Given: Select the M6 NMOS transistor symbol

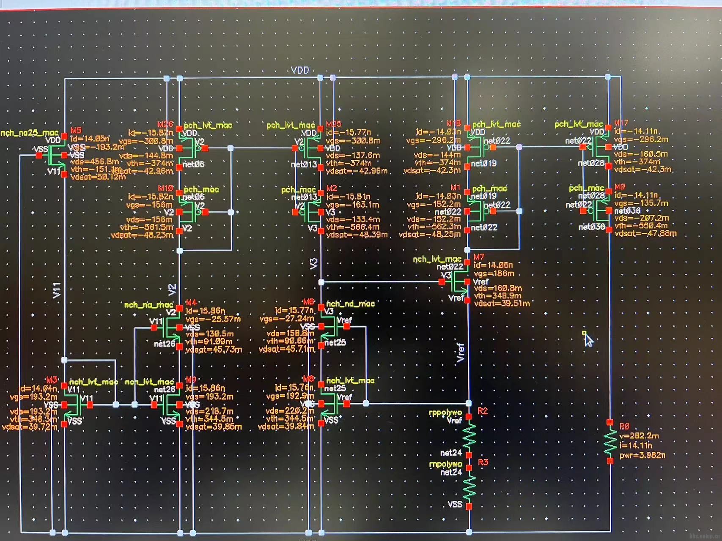Looking at the screenshot, I should coord(334,326).
